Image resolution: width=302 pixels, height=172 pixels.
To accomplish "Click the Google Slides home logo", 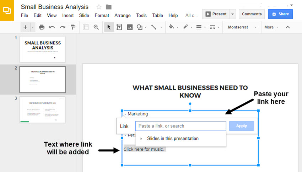I will click(7, 10).
